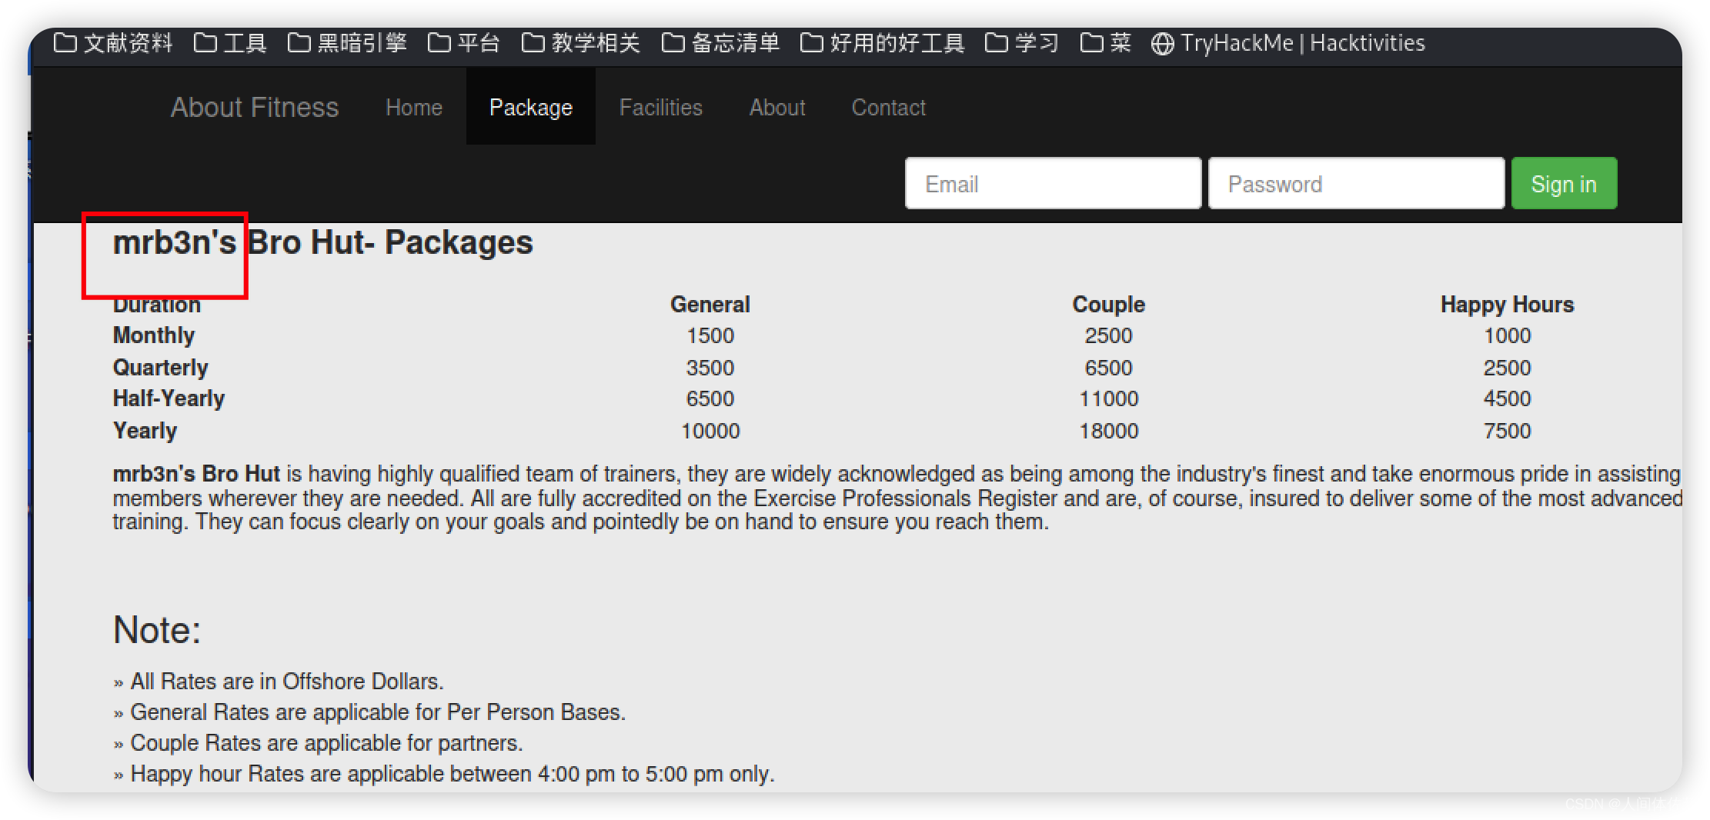Click the Offshore Dollars rates note

287,682
